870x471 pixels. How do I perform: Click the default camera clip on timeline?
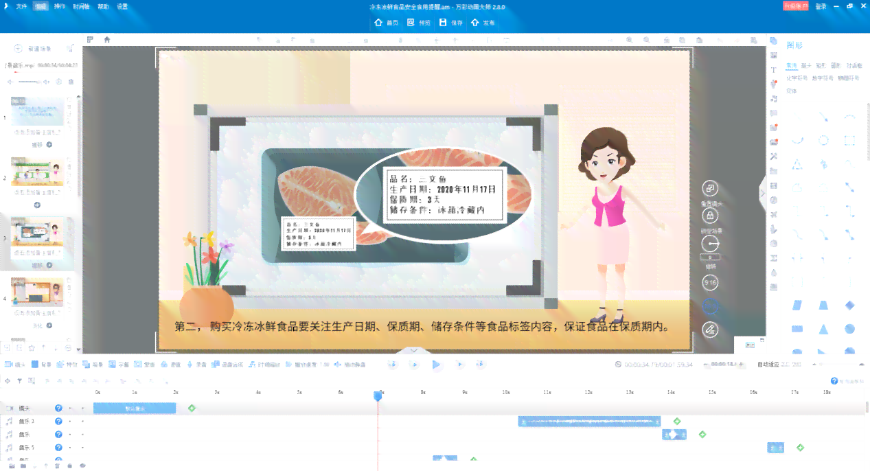pos(135,408)
